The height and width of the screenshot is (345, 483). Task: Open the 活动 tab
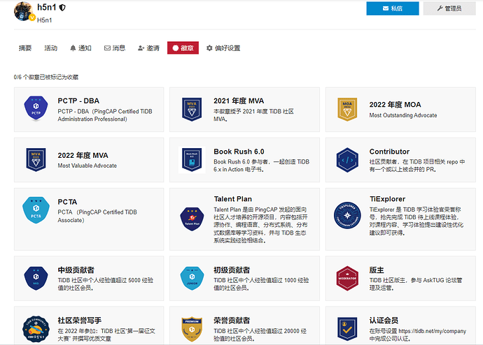click(x=50, y=48)
